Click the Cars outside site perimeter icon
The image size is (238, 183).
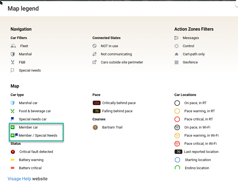pos(94,62)
